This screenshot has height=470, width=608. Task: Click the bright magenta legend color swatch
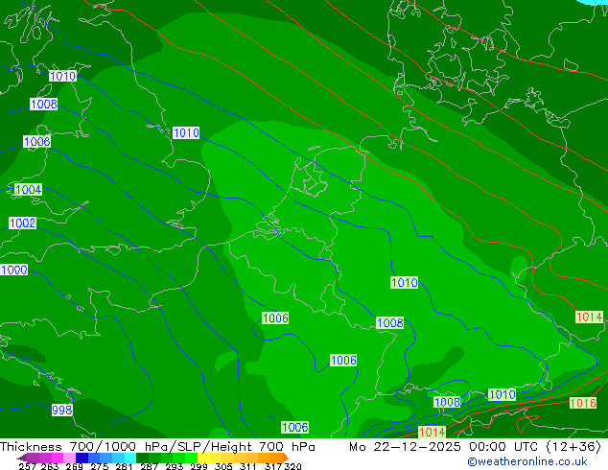[x=58, y=458]
